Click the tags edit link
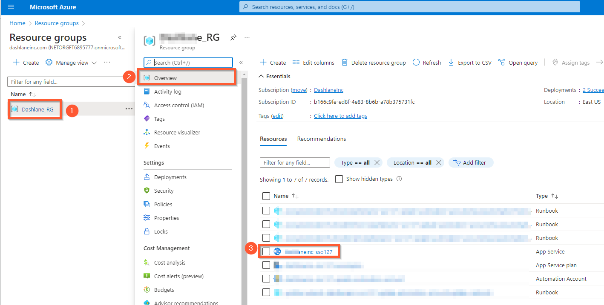 pos(277,116)
